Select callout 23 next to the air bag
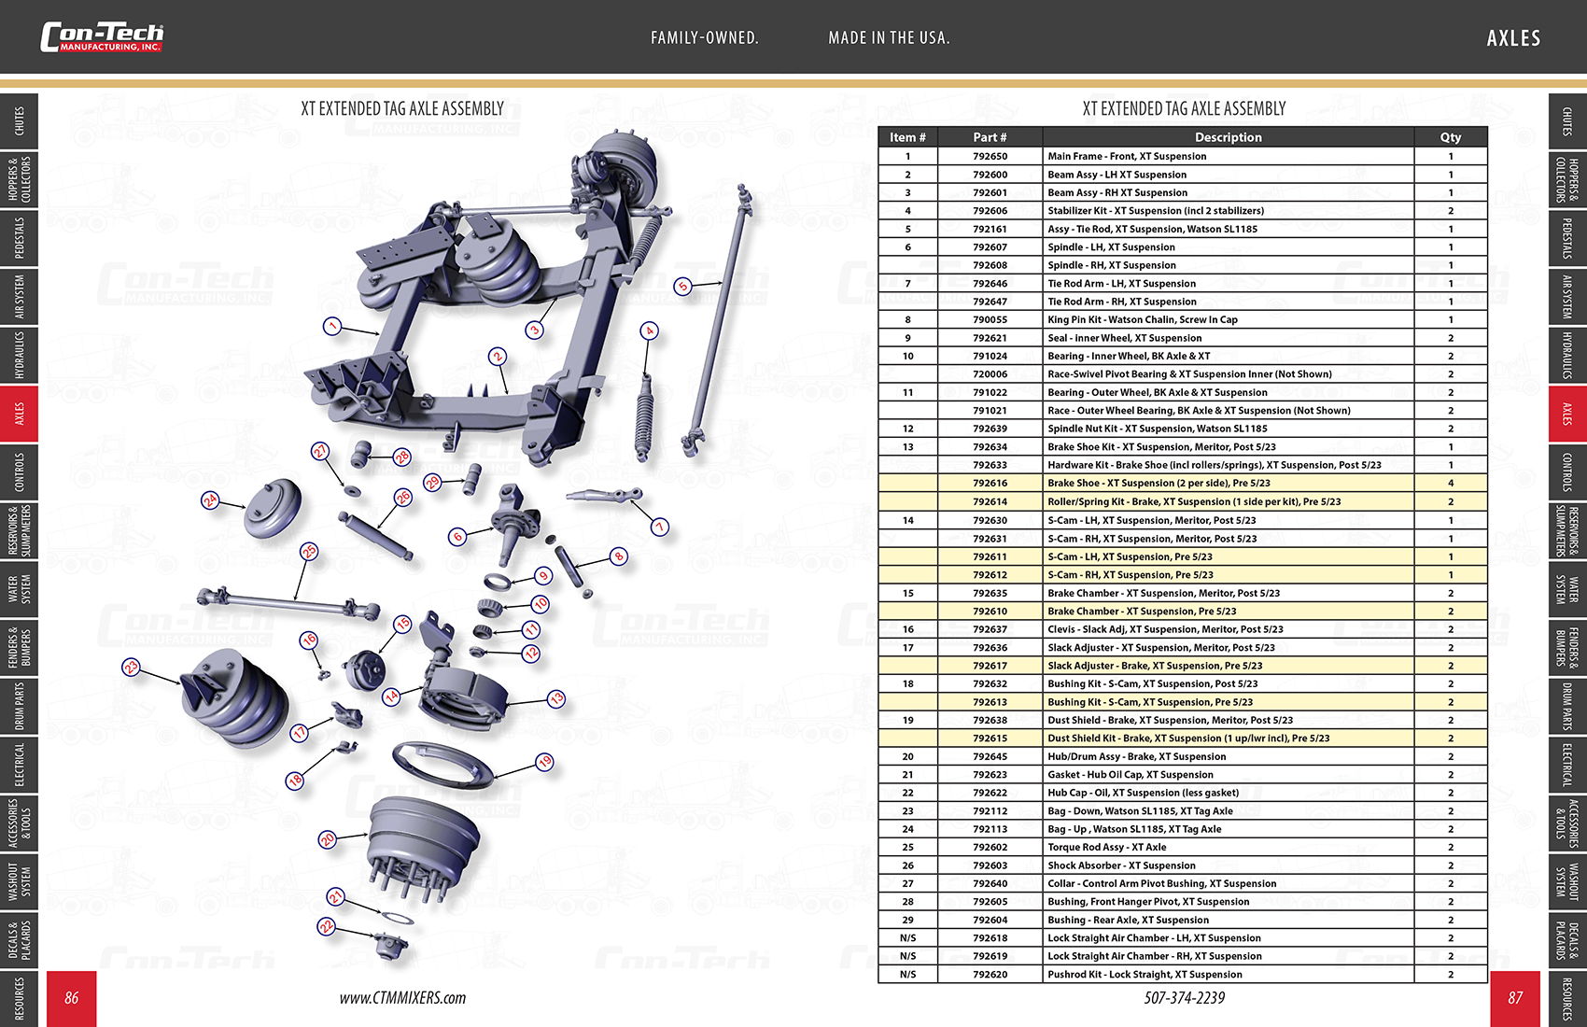 pyautogui.click(x=132, y=667)
